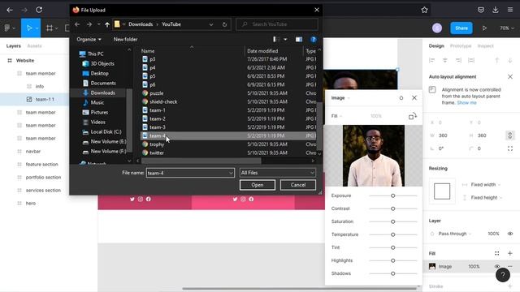This screenshot has height=292, width=520.
Task: Open the Fill mode dropdown in Image panel
Action: (x=336, y=116)
